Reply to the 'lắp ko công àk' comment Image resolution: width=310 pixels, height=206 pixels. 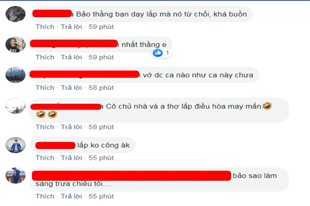point(71,158)
